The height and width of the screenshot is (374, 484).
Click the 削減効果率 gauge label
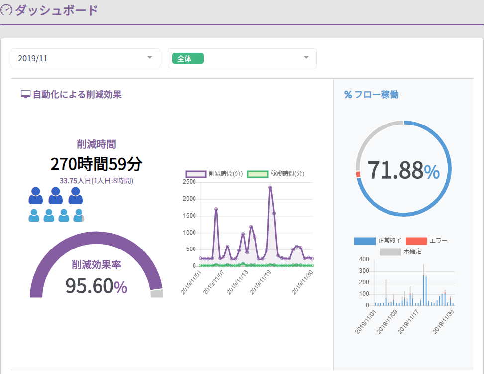[x=97, y=264]
